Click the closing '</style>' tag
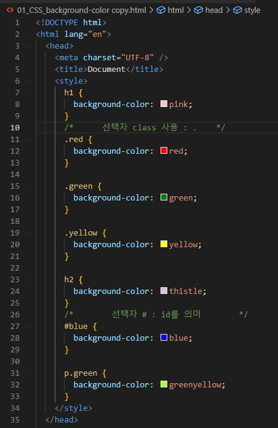Screen dimensions: 278x428 [73, 408]
